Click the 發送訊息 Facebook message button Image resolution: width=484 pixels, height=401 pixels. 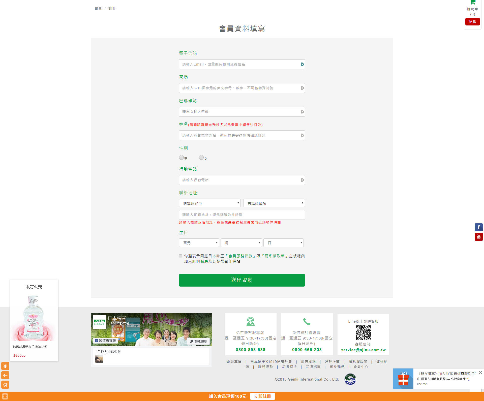click(198, 341)
